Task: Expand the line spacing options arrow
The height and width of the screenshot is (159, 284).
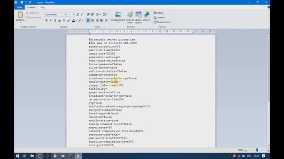Action: pos(107,15)
